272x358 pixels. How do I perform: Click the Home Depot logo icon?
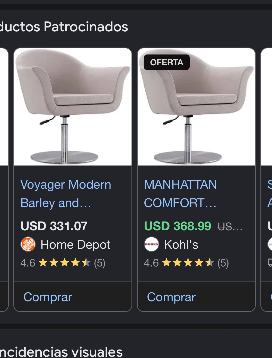pyautogui.click(x=28, y=244)
